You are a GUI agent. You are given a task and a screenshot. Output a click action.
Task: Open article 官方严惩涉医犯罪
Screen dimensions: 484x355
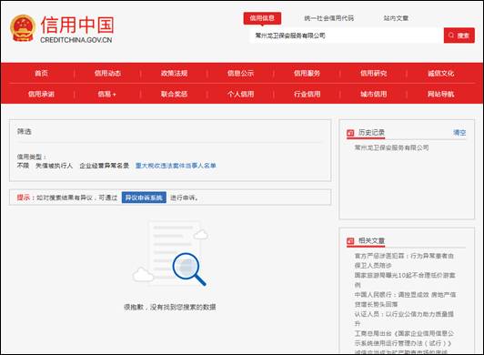[x=404, y=260]
